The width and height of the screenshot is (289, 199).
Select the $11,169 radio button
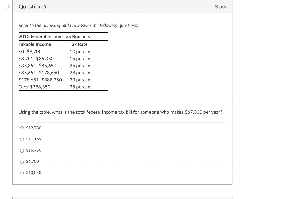click(x=22, y=139)
